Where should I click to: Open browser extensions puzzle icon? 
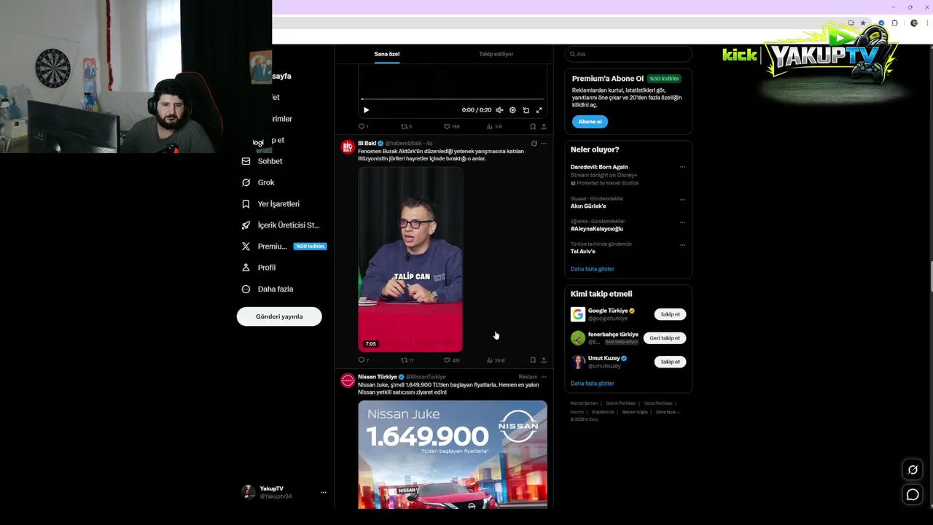[x=895, y=23]
